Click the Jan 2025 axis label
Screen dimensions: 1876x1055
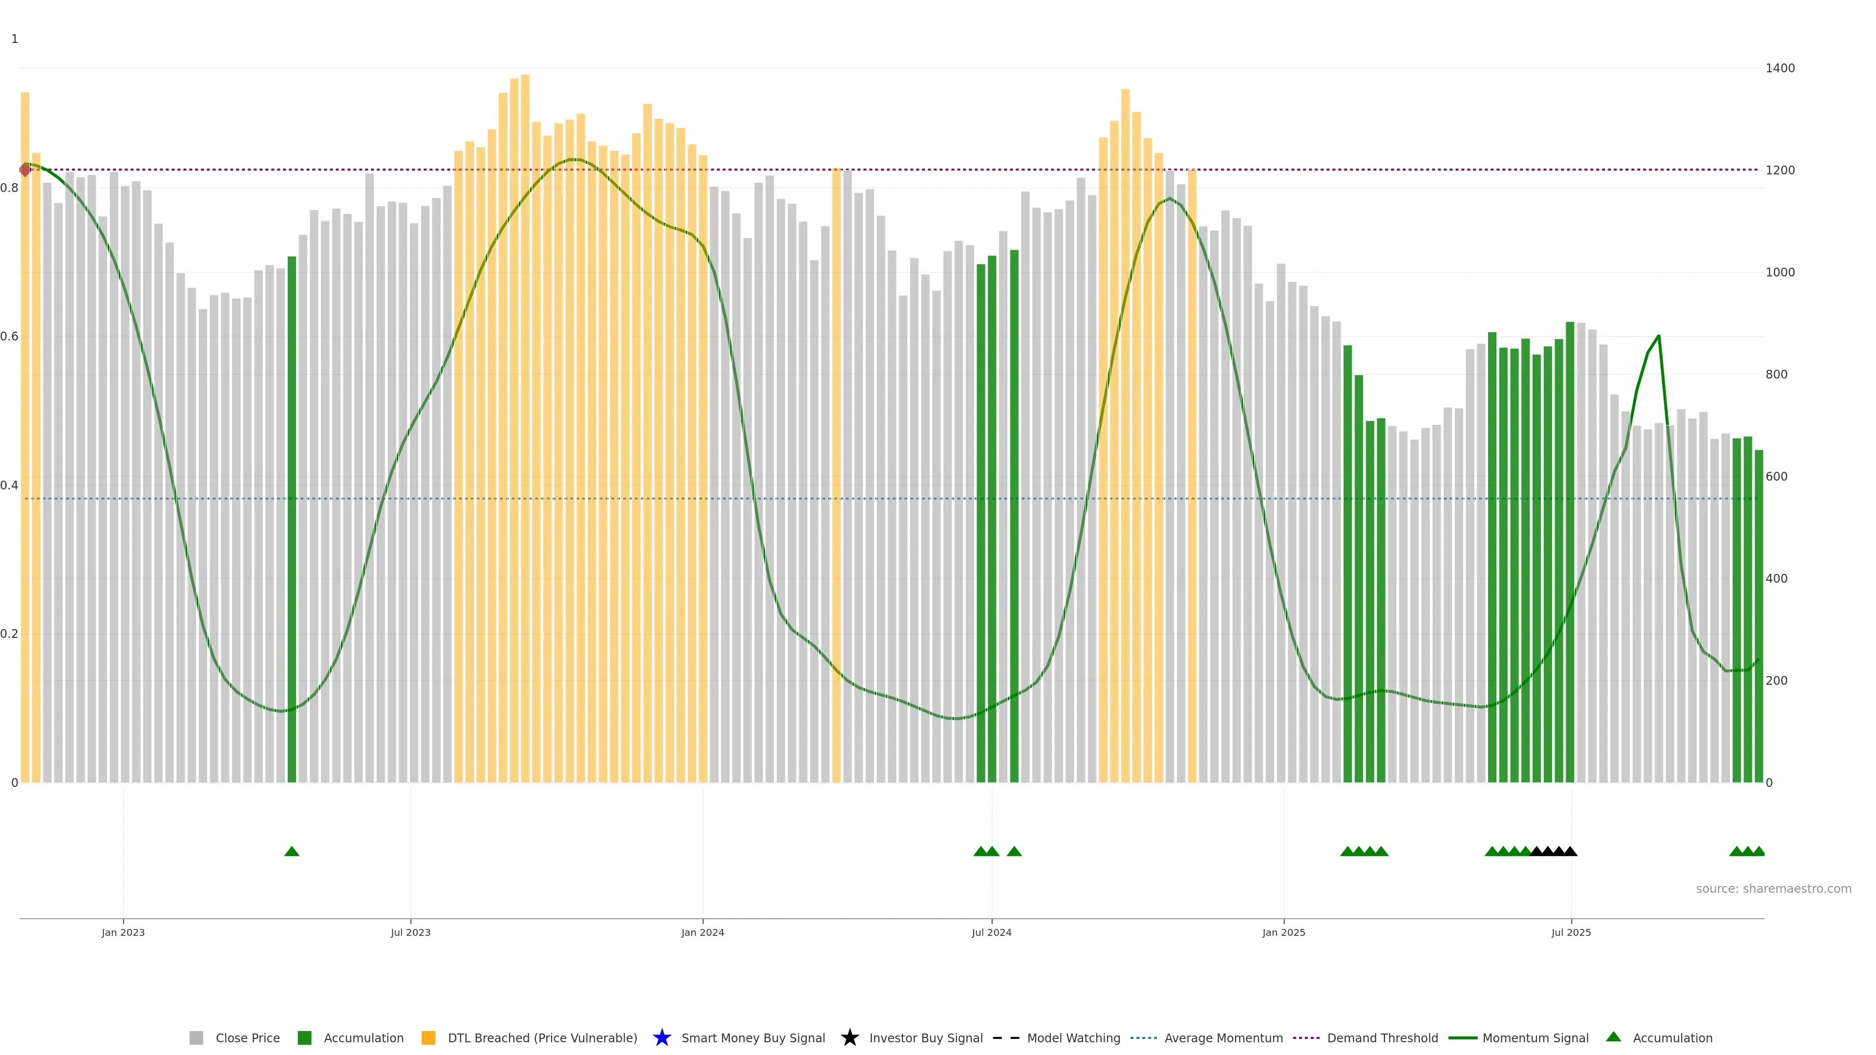tap(1283, 932)
